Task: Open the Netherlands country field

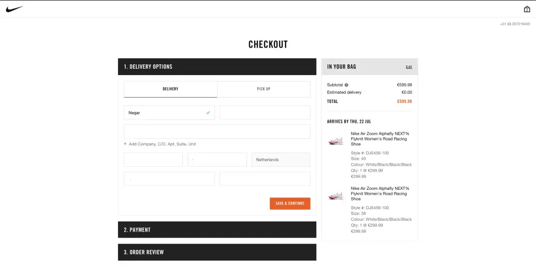Action: click(x=281, y=159)
